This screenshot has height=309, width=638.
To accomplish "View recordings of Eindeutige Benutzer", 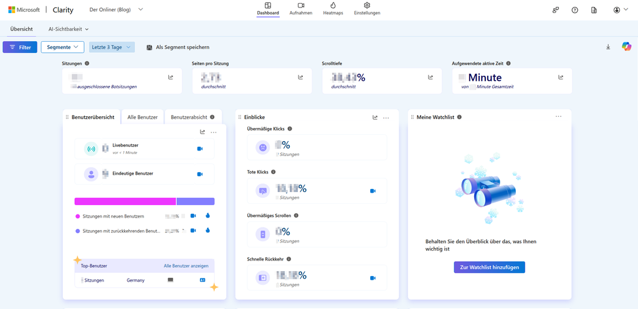I will [200, 174].
